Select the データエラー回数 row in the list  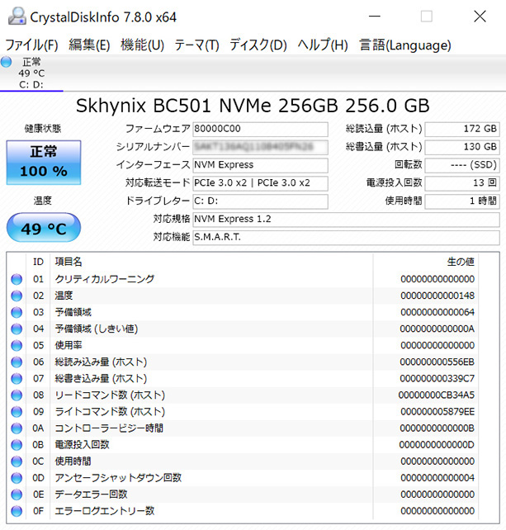tap(248, 494)
